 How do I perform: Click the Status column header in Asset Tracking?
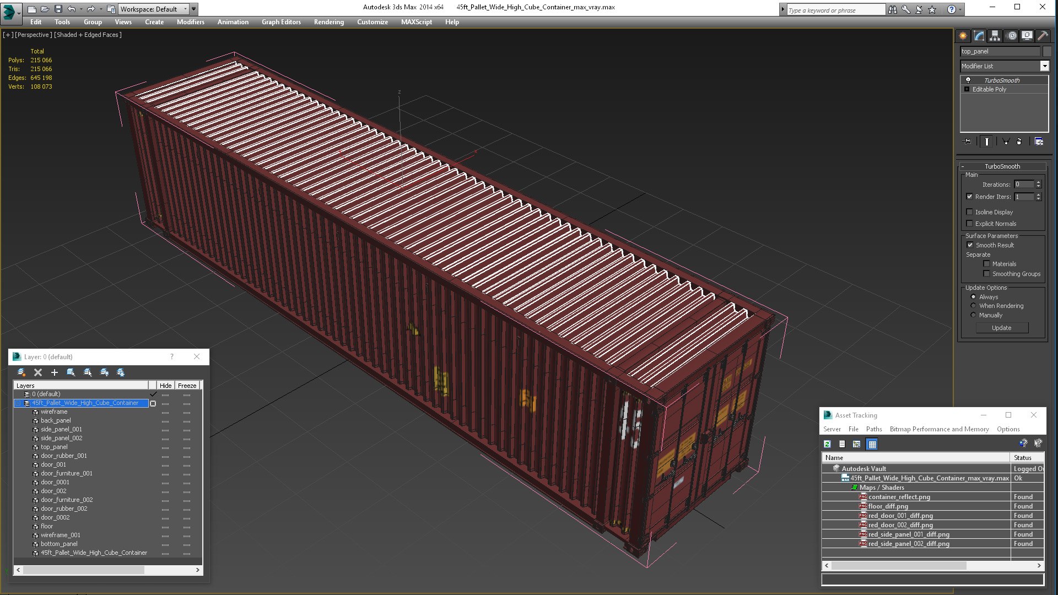[1027, 458]
